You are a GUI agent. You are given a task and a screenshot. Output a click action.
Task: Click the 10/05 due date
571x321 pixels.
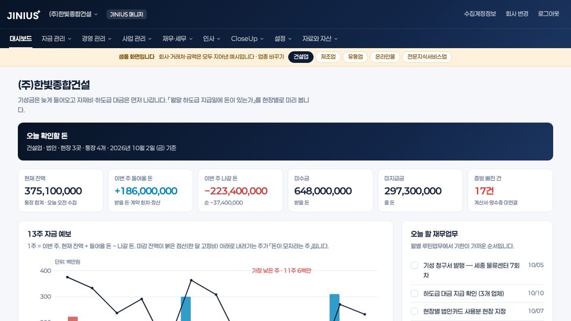point(536,265)
